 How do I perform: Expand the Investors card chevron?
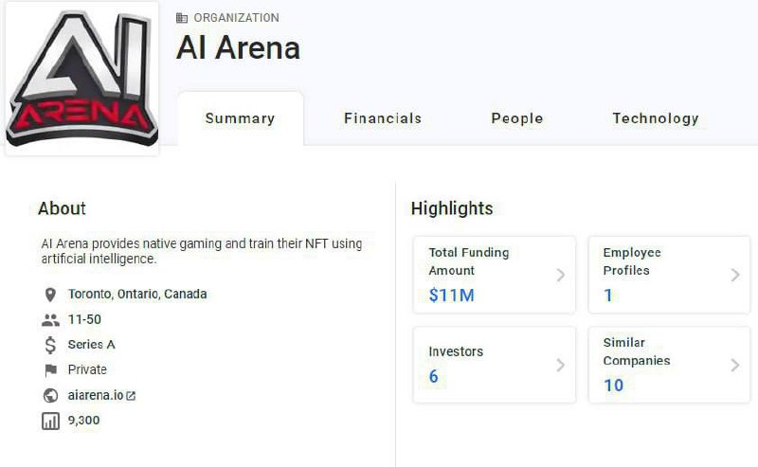[x=560, y=365]
